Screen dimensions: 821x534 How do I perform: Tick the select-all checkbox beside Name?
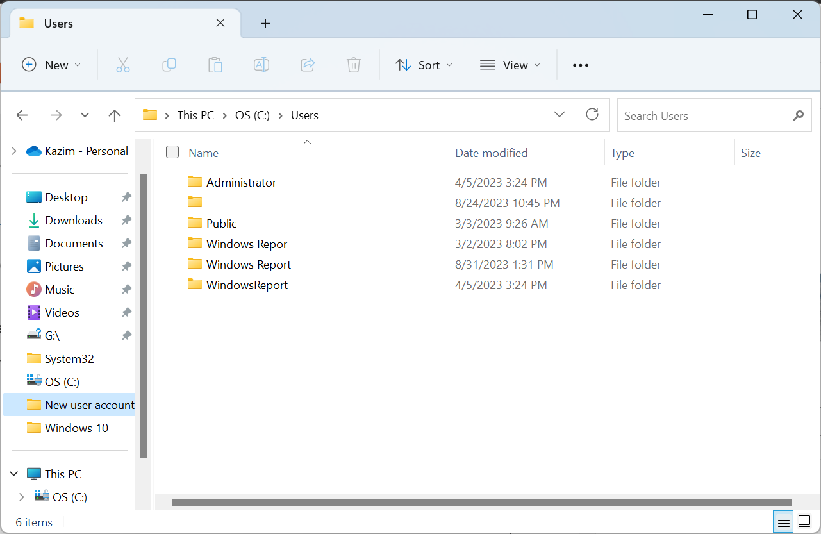click(172, 152)
